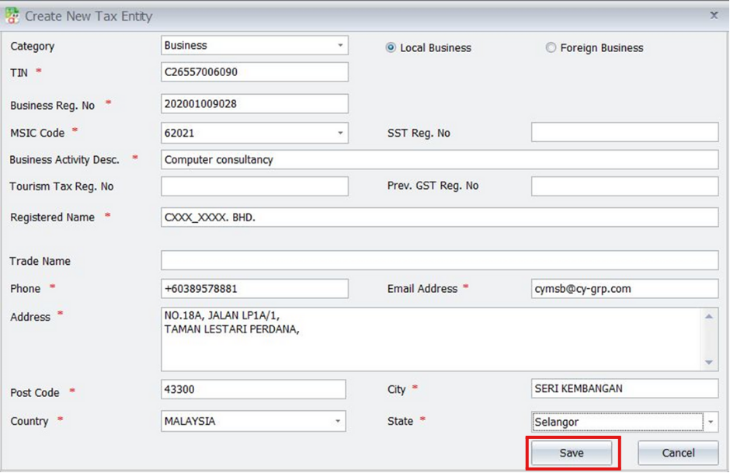Click the Registered Name field
The width and height of the screenshot is (730, 473).
tap(439, 217)
